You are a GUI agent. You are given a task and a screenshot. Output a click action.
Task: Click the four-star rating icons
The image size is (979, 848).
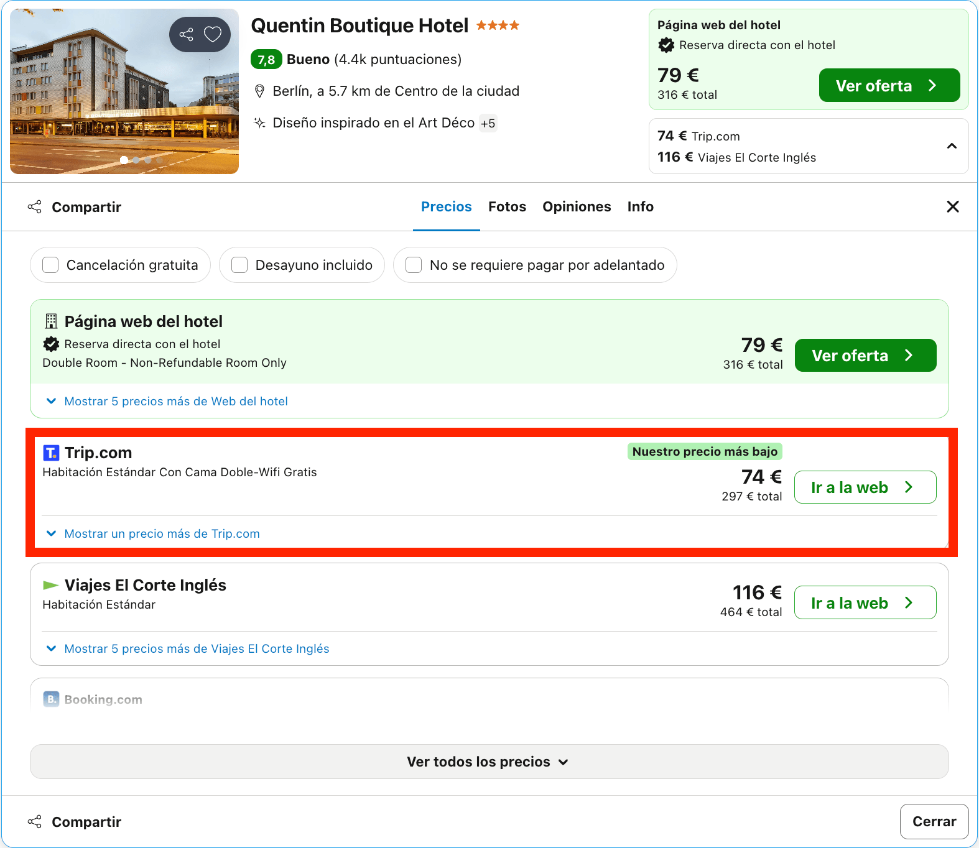pyautogui.click(x=498, y=25)
